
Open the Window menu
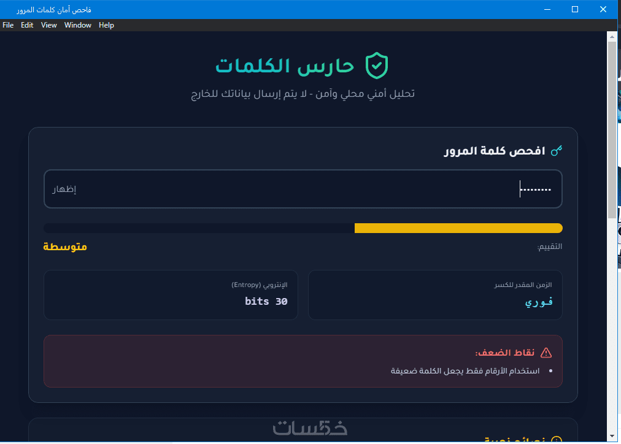(77, 25)
